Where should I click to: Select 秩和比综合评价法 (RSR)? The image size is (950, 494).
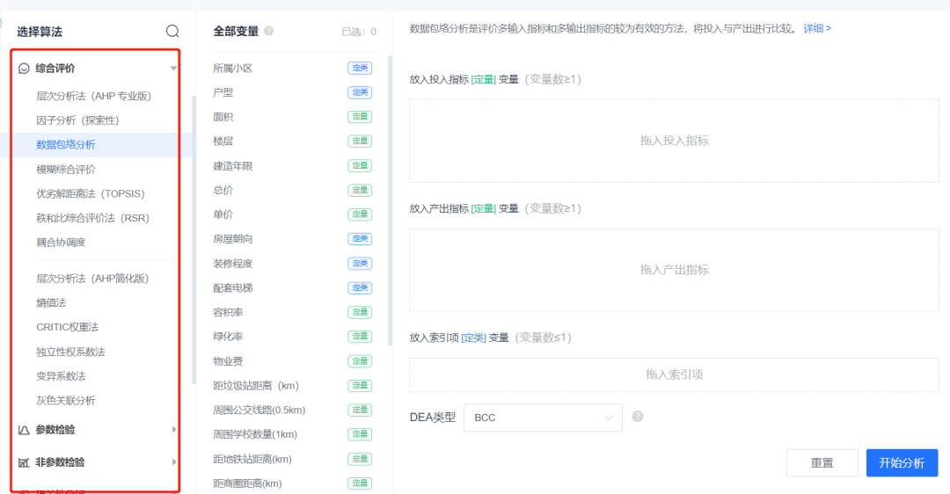pyautogui.click(x=92, y=217)
